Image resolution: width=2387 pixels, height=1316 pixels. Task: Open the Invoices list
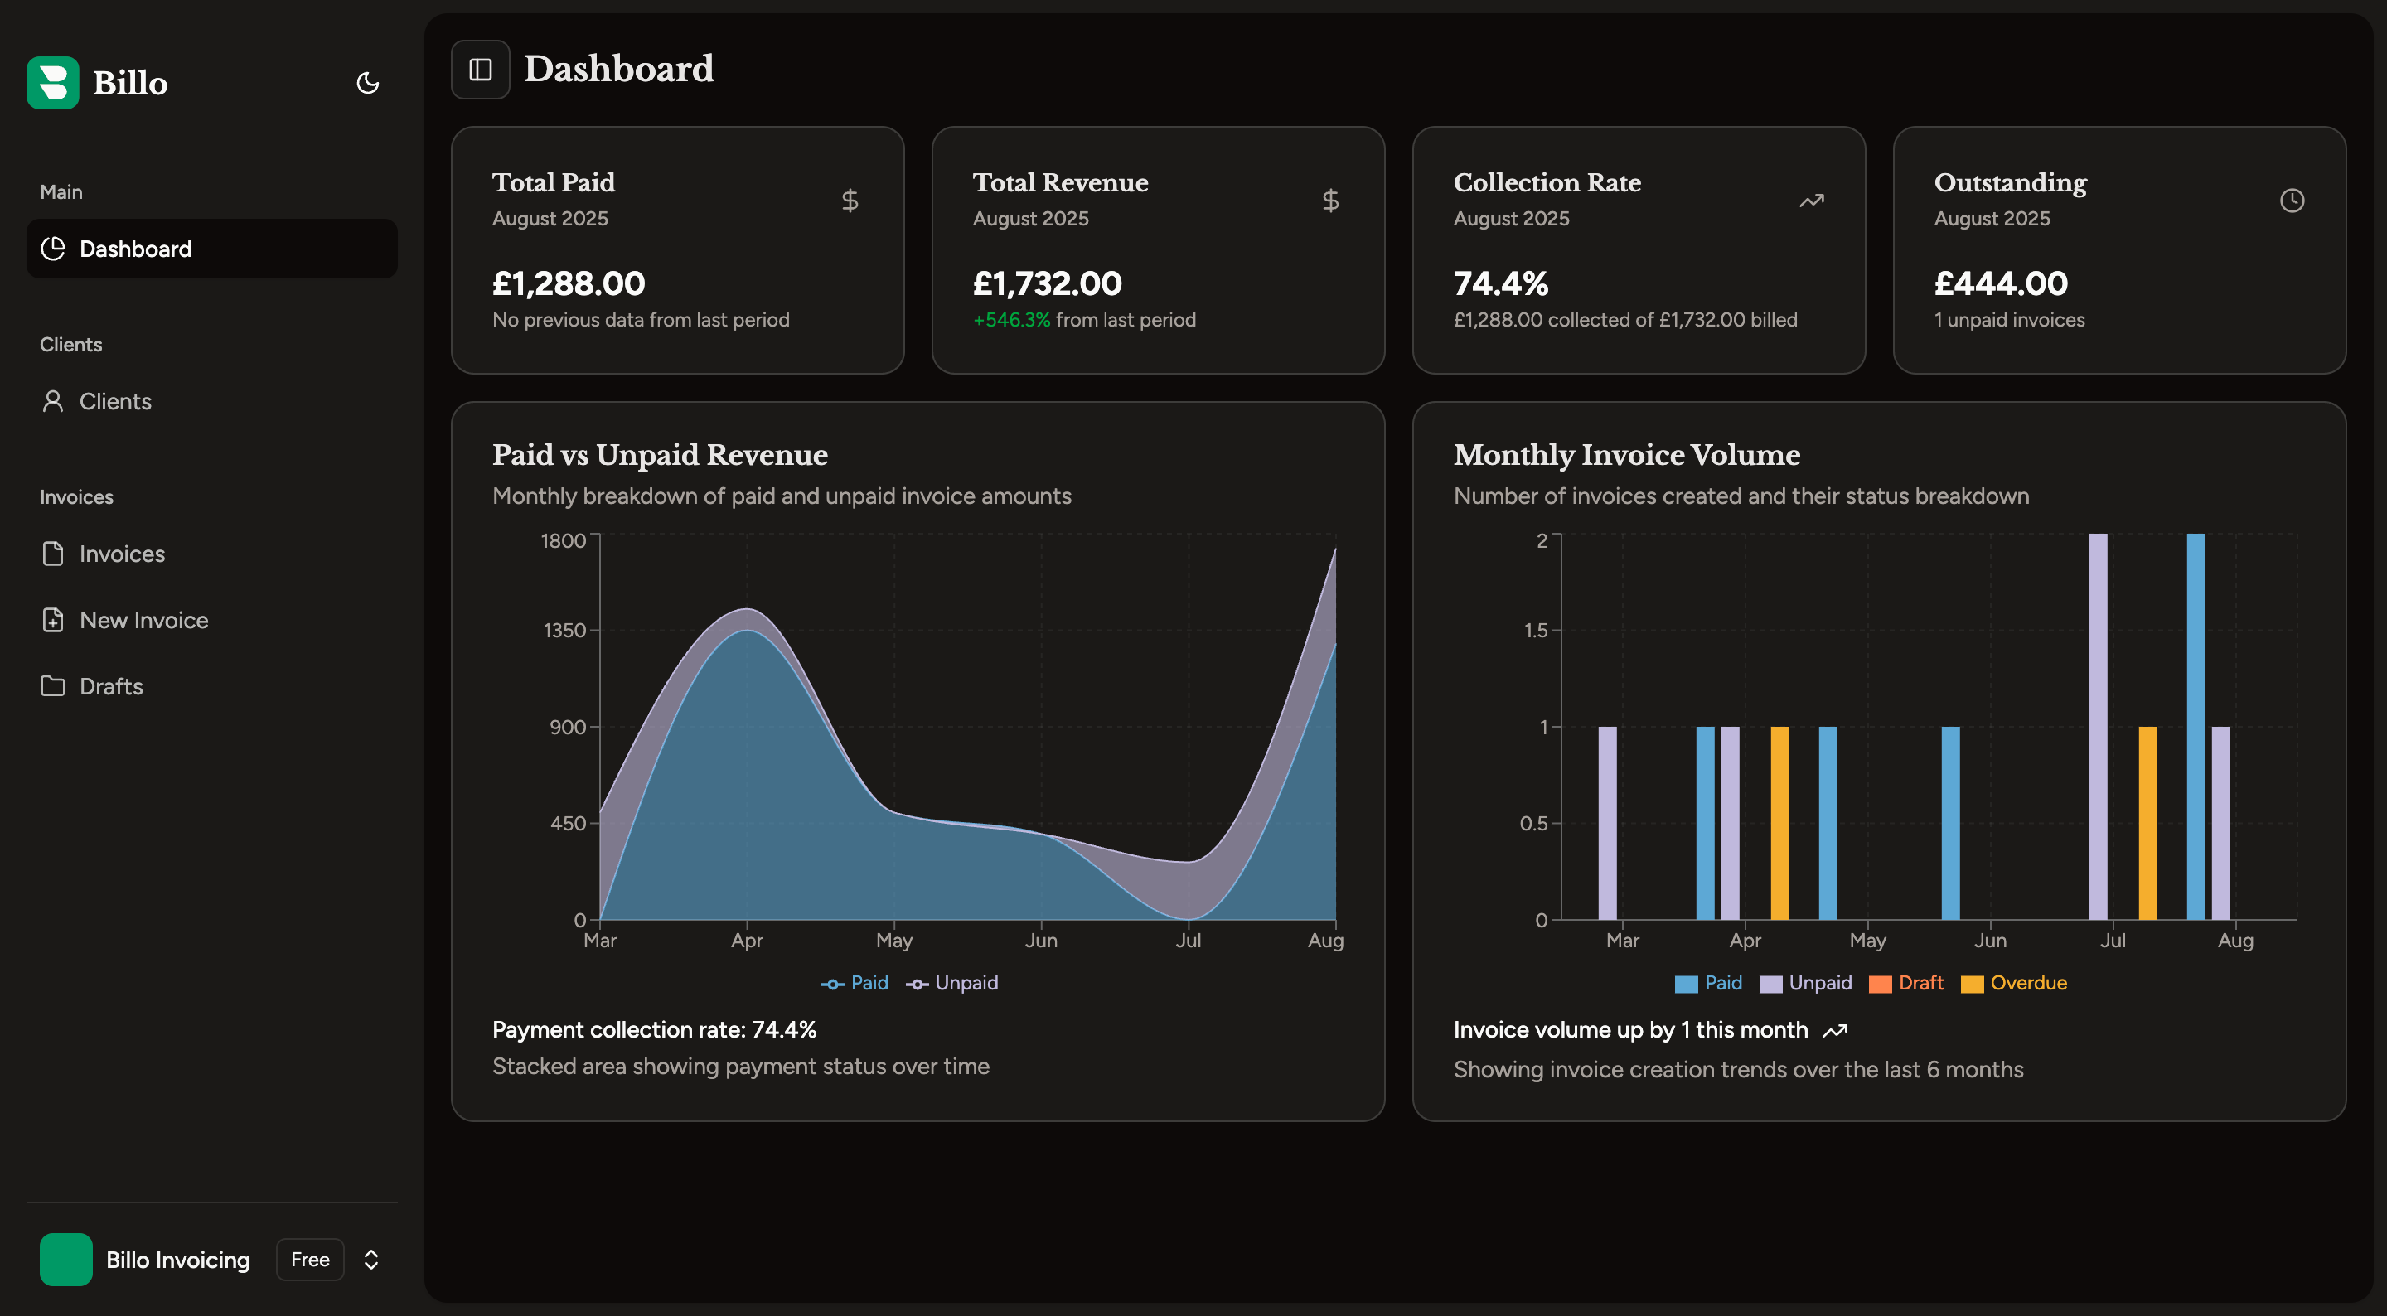point(121,554)
